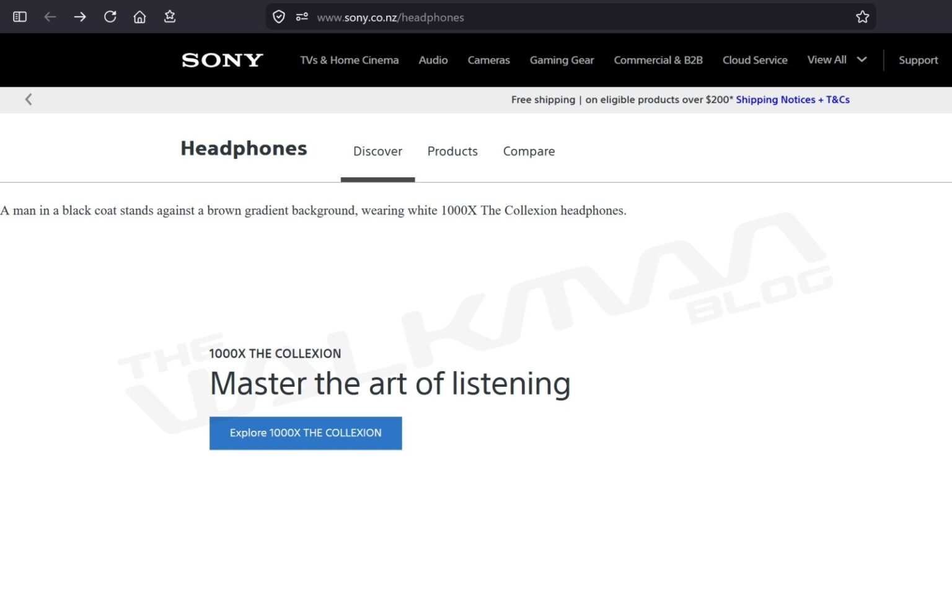The width and height of the screenshot is (952, 595).
Task: Switch to the Compare tab
Action: tap(529, 151)
